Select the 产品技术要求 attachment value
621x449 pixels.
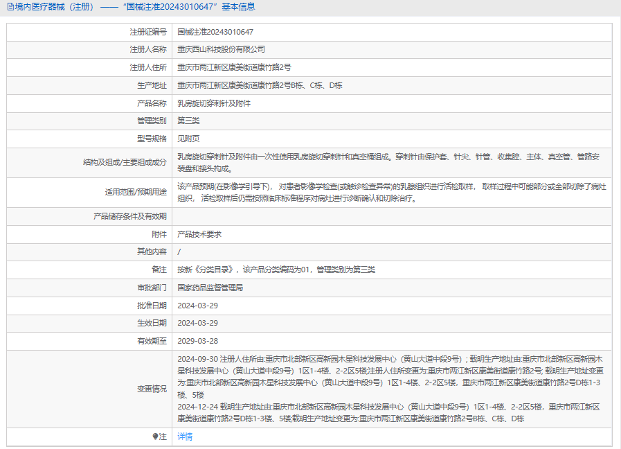[x=199, y=234]
